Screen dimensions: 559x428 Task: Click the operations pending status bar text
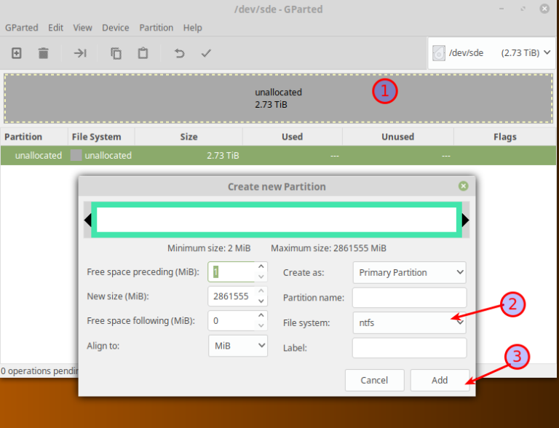(x=39, y=371)
